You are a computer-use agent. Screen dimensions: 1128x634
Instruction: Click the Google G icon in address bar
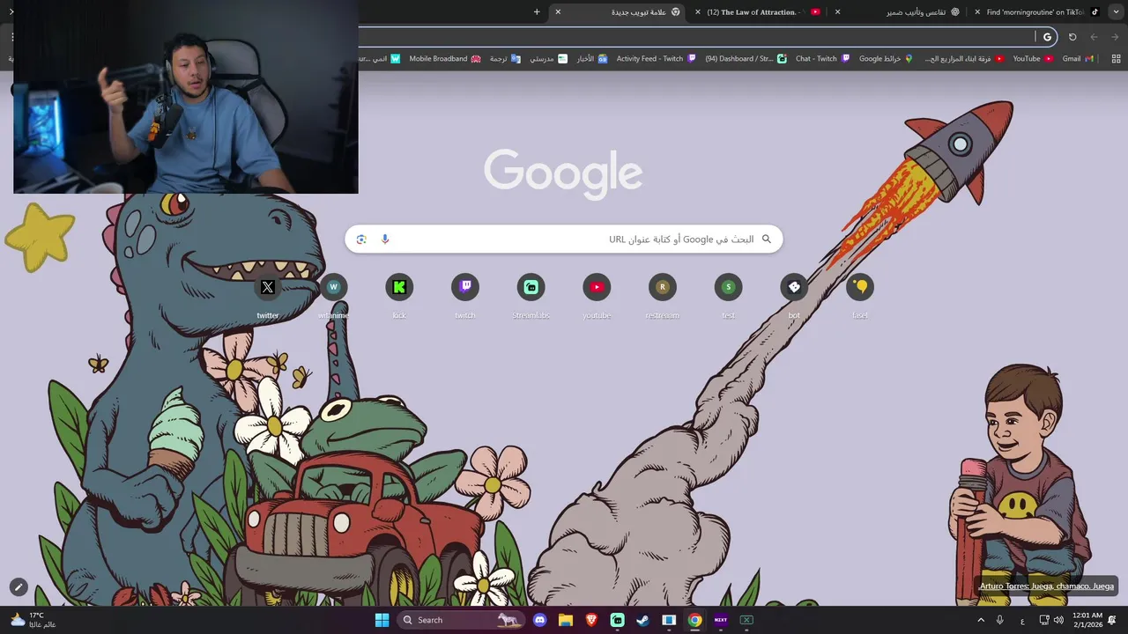[1047, 37]
